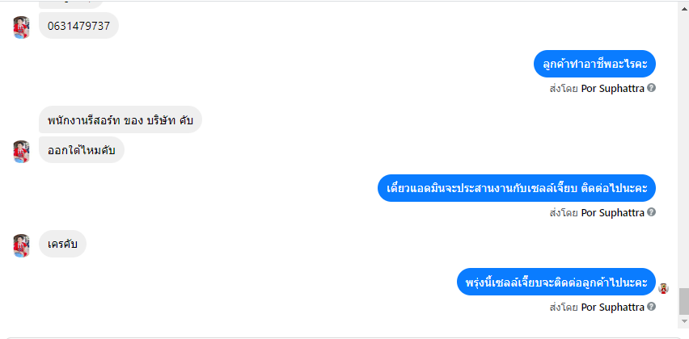Select the 'ออกได้ไหมคับ' message bubble
The height and width of the screenshot is (339, 689).
pyautogui.click(x=81, y=149)
